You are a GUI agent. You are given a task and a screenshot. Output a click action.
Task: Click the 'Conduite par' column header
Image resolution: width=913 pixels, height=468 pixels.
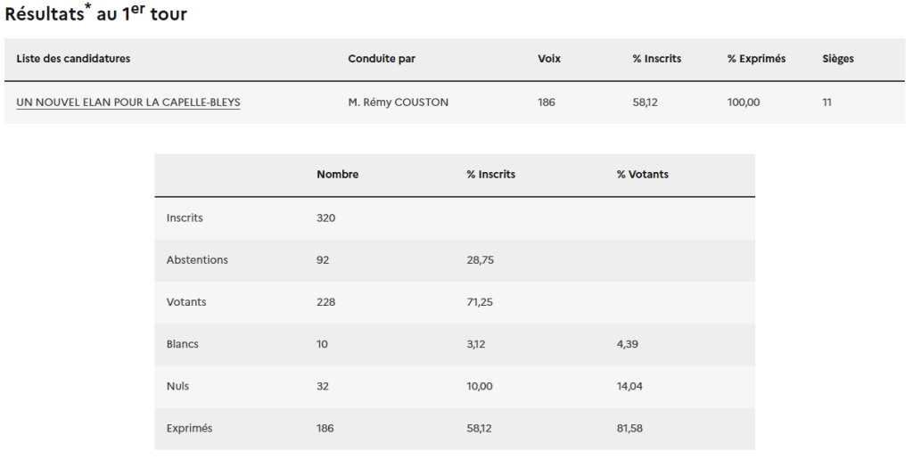pyautogui.click(x=382, y=59)
